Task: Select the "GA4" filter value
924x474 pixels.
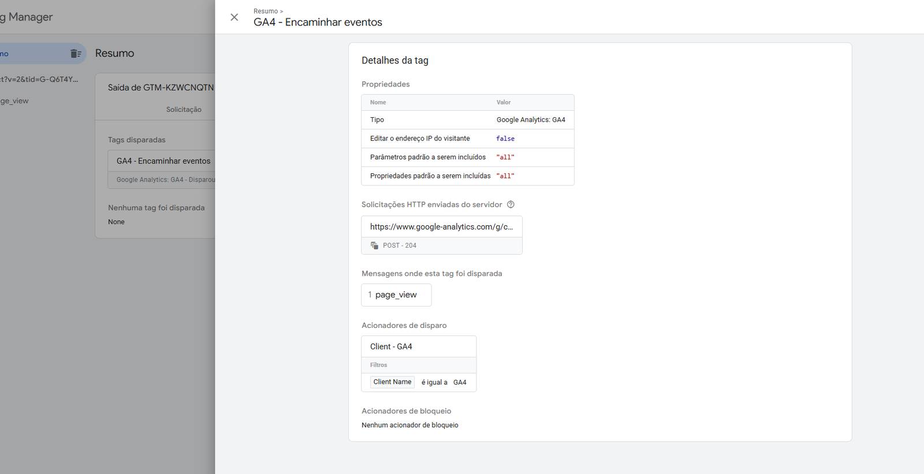Action: click(460, 382)
